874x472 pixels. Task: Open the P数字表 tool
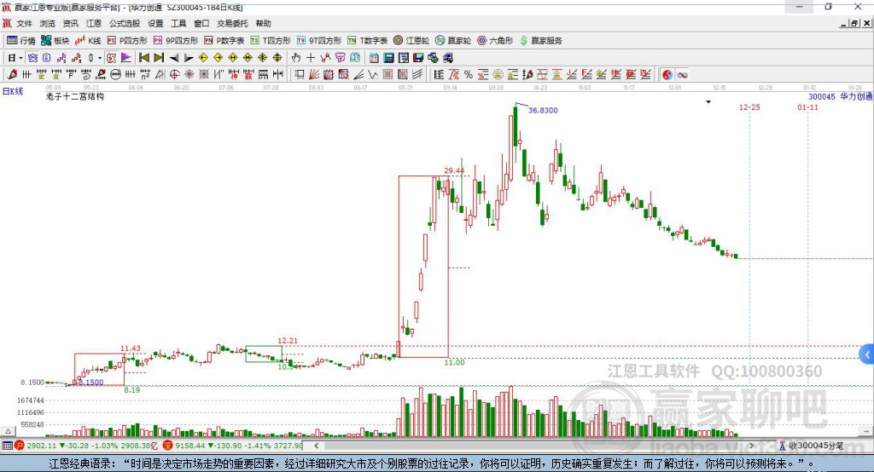click(224, 41)
